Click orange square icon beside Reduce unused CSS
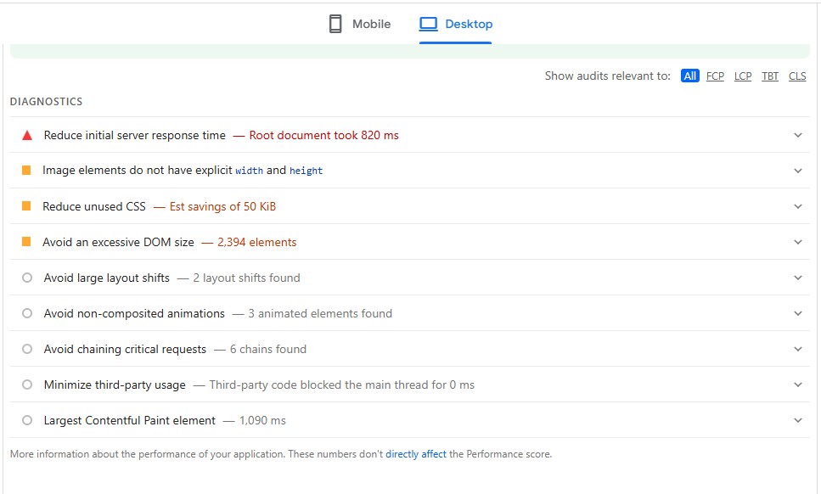821x494 pixels. pos(26,206)
